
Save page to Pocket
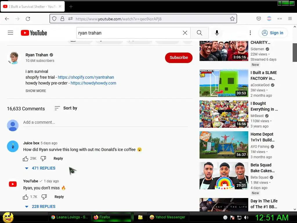pos(258,19)
